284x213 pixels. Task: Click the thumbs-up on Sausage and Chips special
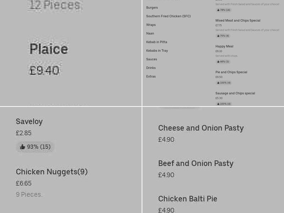[x=218, y=104]
